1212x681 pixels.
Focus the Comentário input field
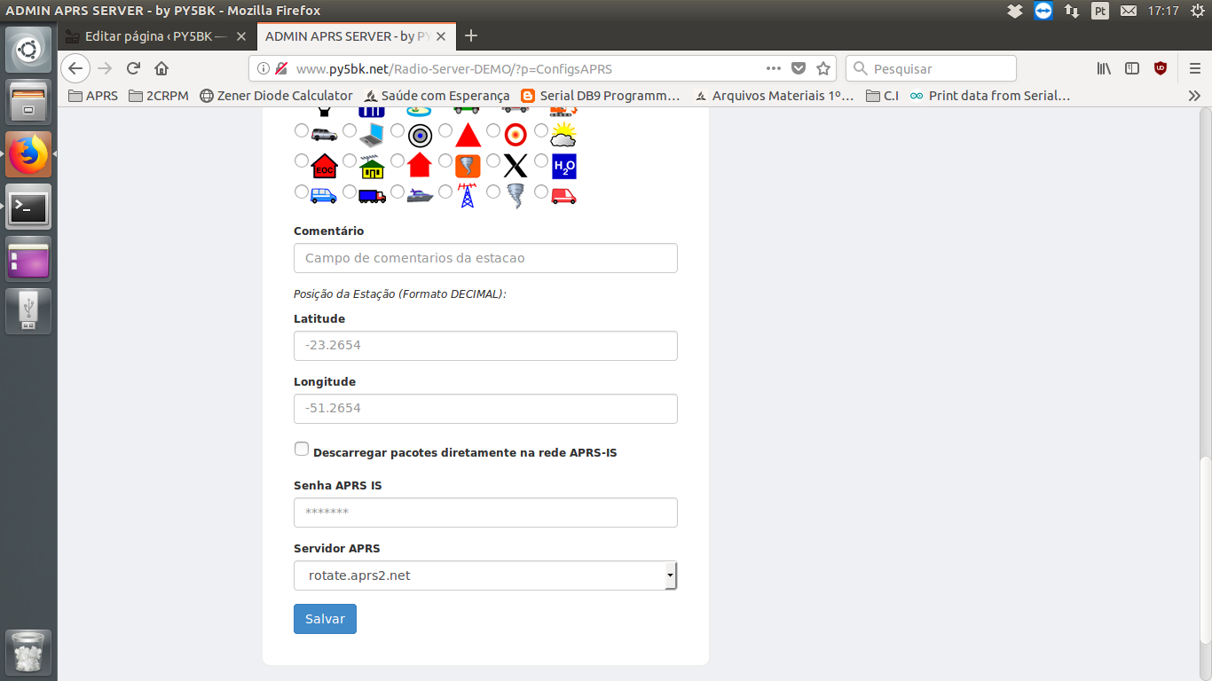pos(485,258)
